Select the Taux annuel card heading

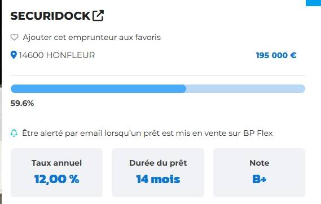coord(56,163)
